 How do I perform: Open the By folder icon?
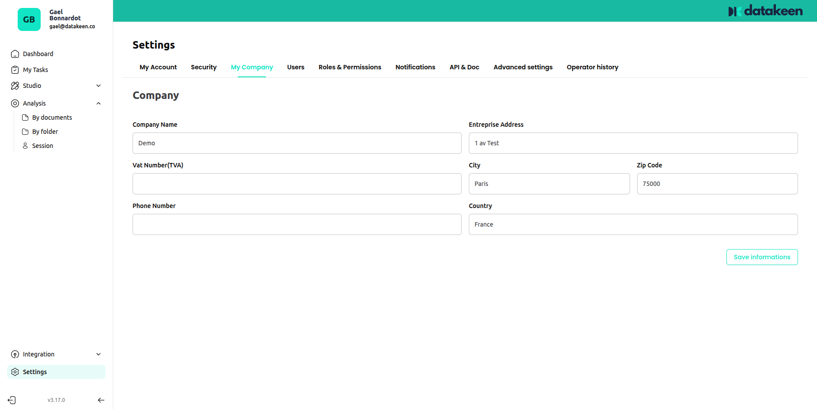[25, 132]
